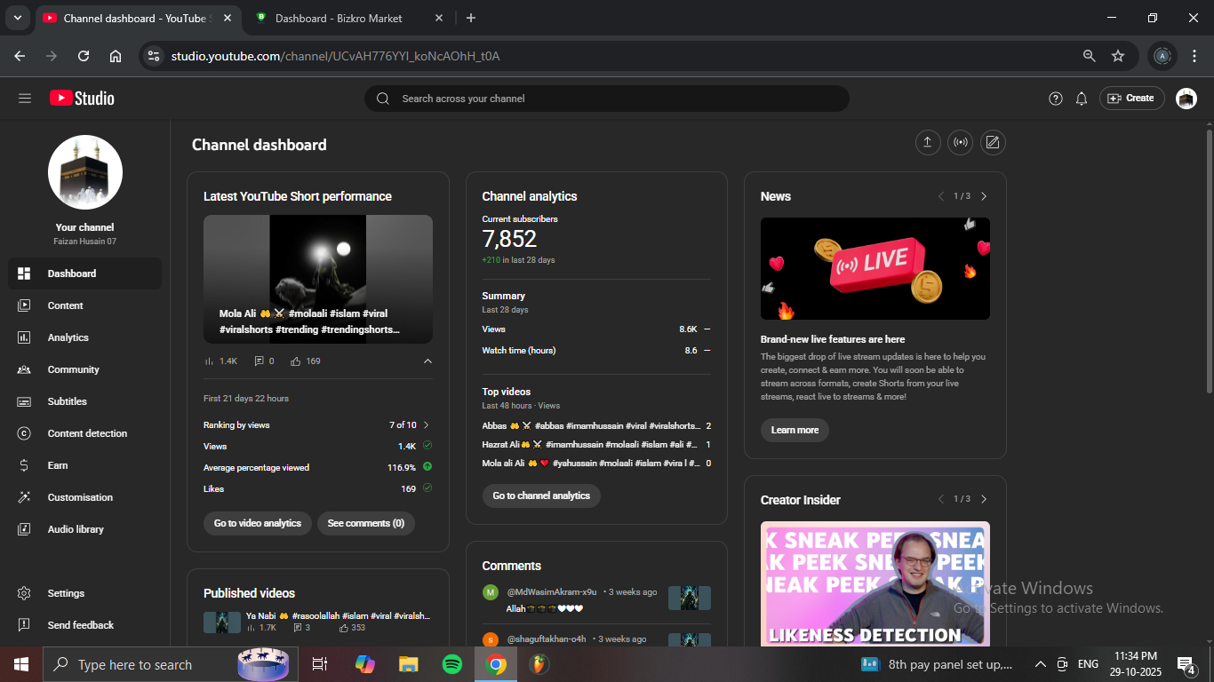
Task: Open the Mola Ali Short thumbnail
Action: pos(318,279)
